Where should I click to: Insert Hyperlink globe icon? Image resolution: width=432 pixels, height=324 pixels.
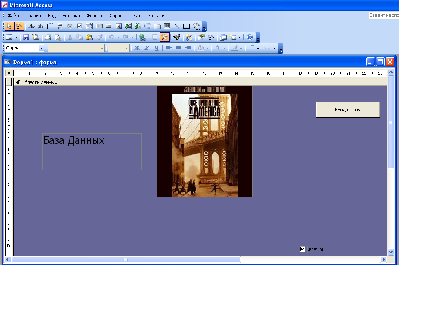143,37
